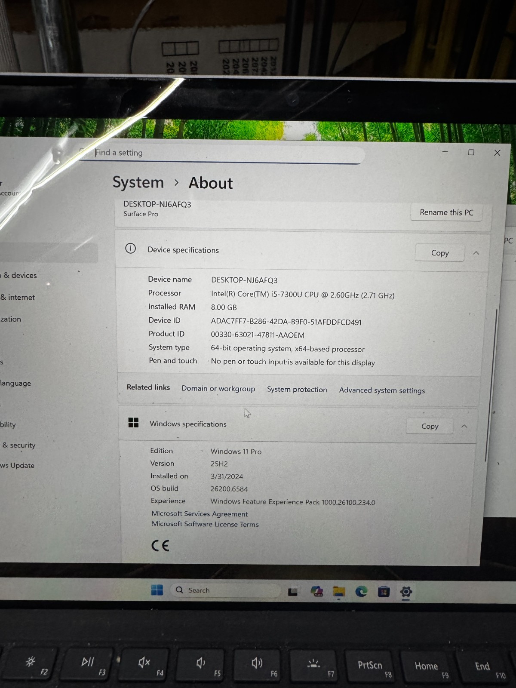Open Task View from the taskbar
Screen dimensions: 516x688
click(293, 592)
